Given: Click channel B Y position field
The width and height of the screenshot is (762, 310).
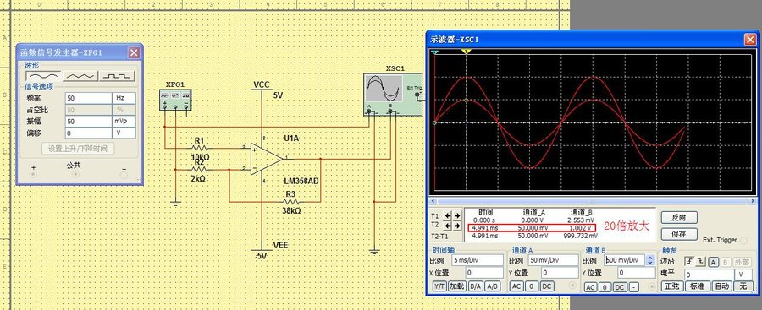Looking at the screenshot, I should (636, 273).
